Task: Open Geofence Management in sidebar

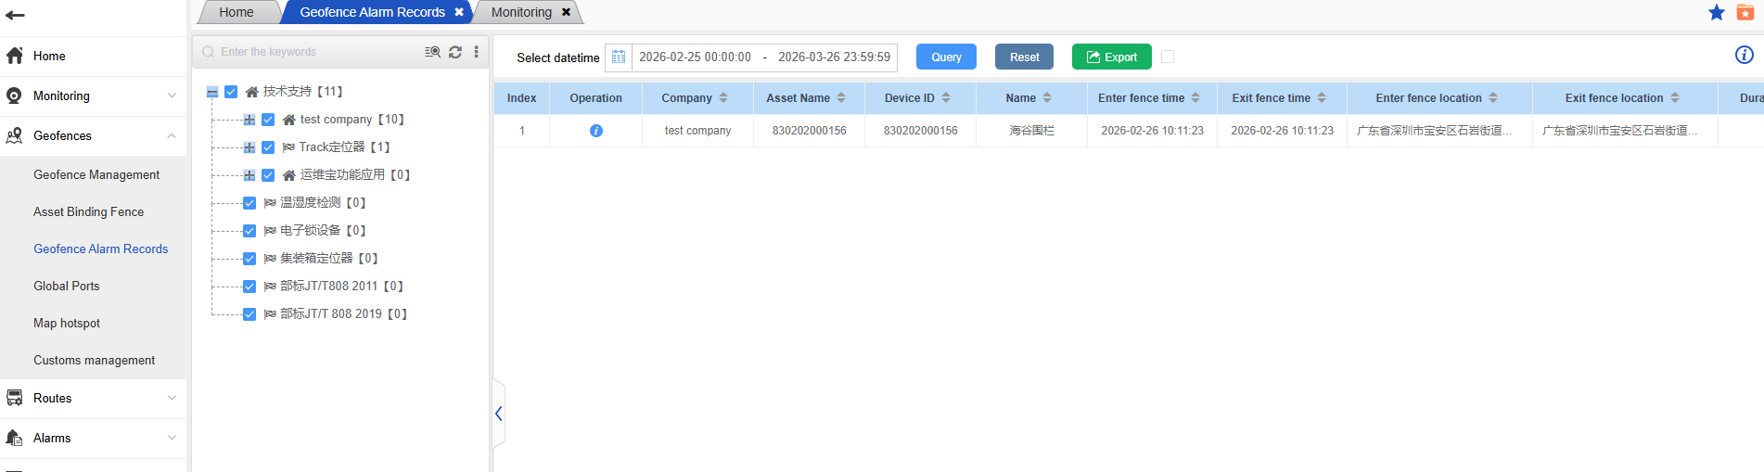Action: (x=96, y=174)
